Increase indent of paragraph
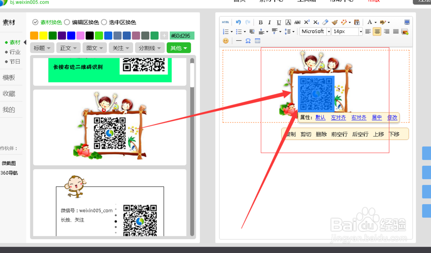 click(x=252, y=31)
